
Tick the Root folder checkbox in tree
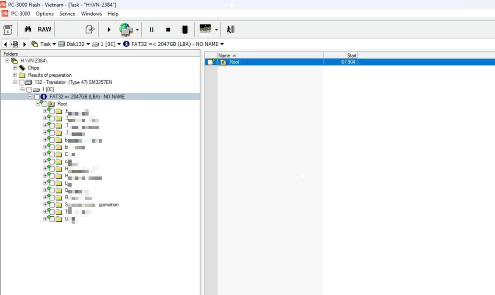pyautogui.click(x=44, y=104)
